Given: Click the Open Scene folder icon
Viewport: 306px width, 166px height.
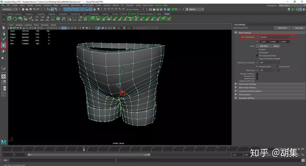Looking at the screenshot, I should 26,9.
